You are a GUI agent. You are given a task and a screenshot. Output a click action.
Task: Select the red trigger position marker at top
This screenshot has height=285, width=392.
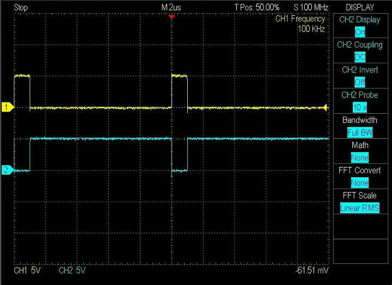pyautogui.click(x=171, y=17)
